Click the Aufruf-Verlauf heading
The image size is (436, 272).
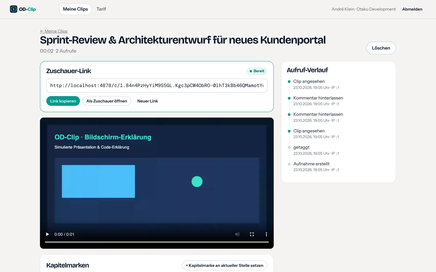tap(307, 70)
